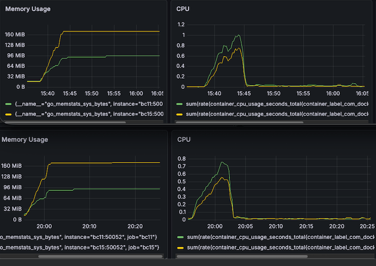
Task: Open the bottom Memory Usage panel title menu
Action: pyautogui.click(x=24, y=140)
